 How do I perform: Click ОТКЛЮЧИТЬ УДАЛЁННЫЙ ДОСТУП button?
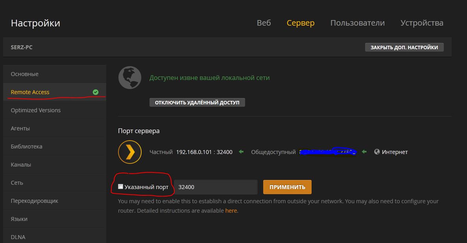pos(197,102)
